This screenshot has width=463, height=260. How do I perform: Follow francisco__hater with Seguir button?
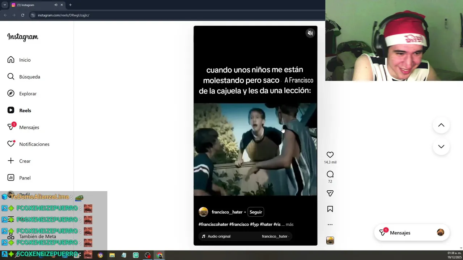[x=256, y=212]
